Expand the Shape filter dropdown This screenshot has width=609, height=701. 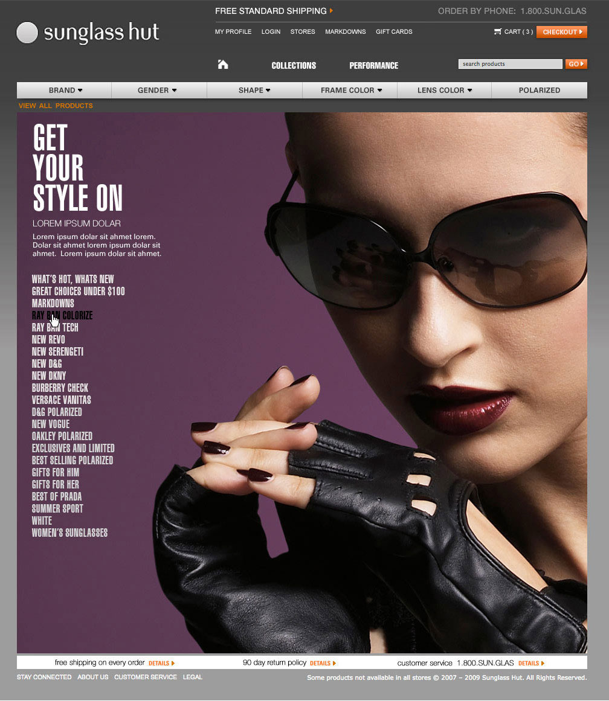coord(254,91)
